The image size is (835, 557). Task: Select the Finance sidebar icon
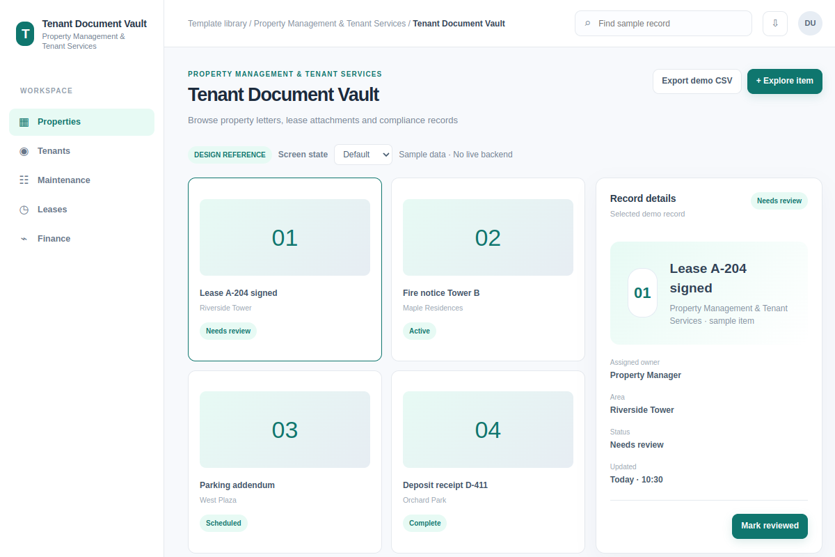24,239
